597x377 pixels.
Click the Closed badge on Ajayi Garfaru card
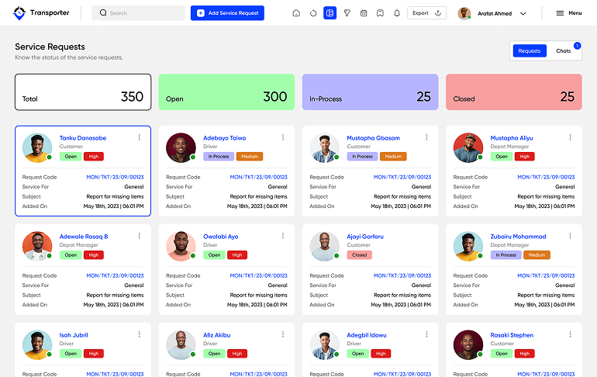359,255
